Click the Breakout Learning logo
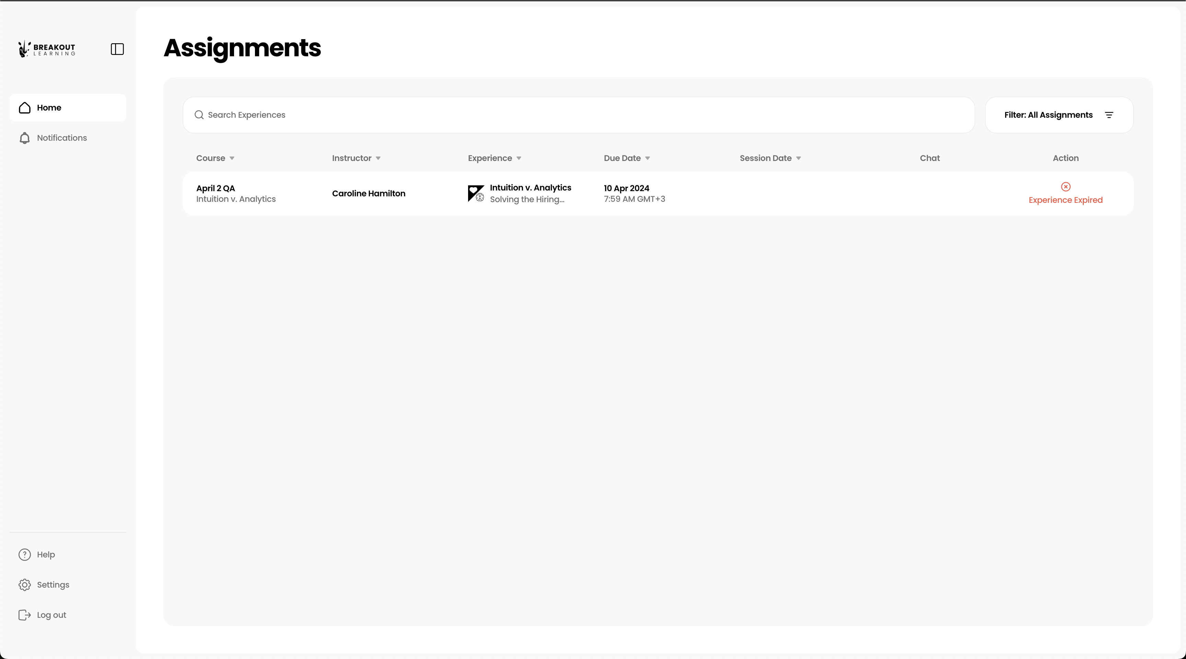Image resolution: width=1186 pixels, height=659 pixels. 47,49
